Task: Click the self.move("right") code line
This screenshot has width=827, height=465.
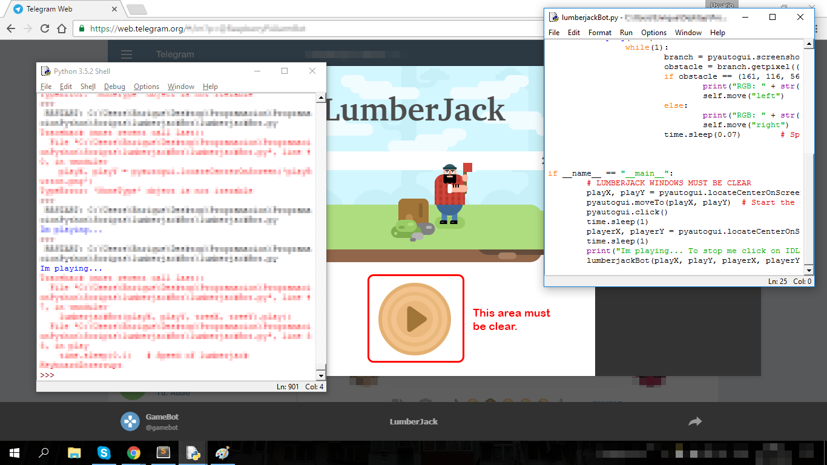Action: [746, 125]
